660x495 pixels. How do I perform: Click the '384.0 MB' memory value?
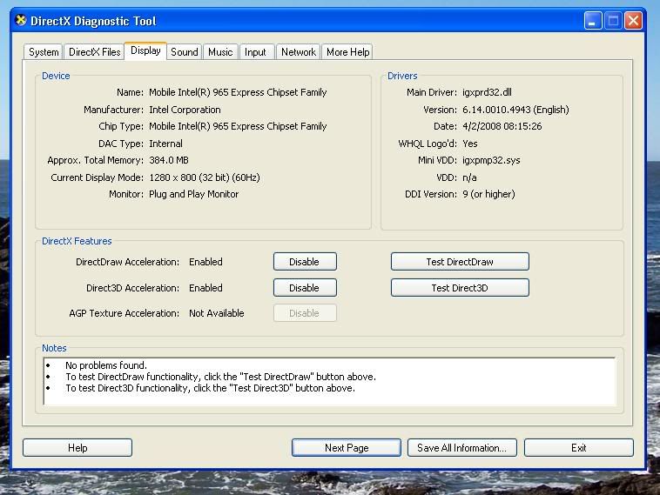[169, 160]
